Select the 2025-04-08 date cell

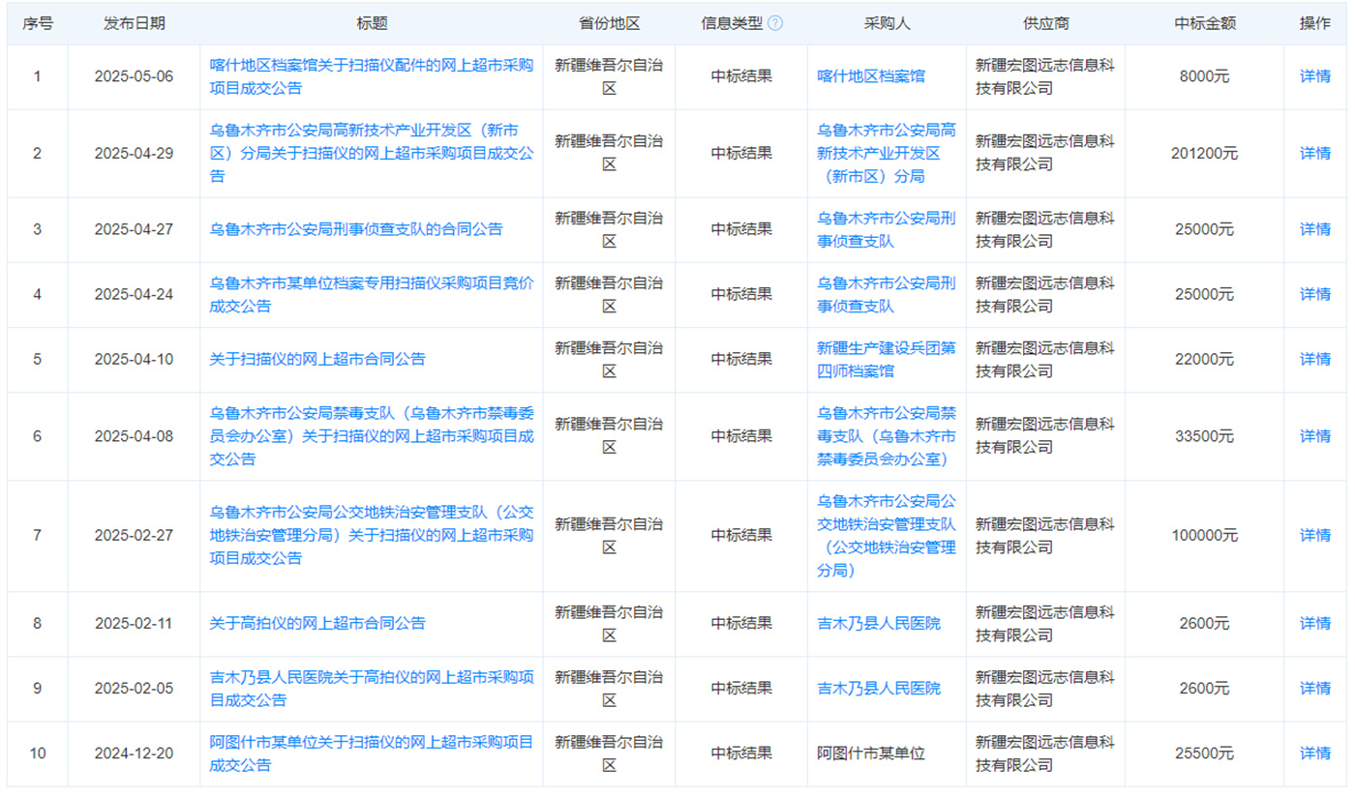point(134,436)
